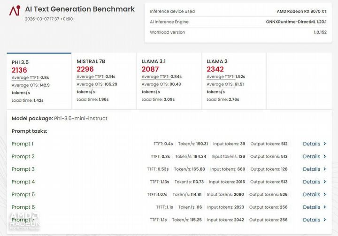This screenshot has width=338, height=236.
Task: Open Details link for Prompt 1
Action: [x=311, y=144]
